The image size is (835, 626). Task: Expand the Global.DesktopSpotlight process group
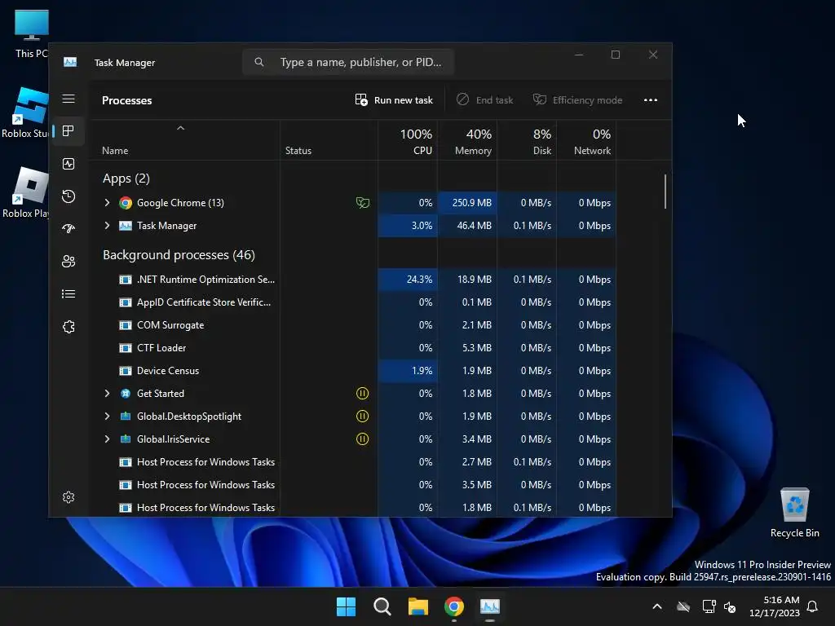(107, 417)
